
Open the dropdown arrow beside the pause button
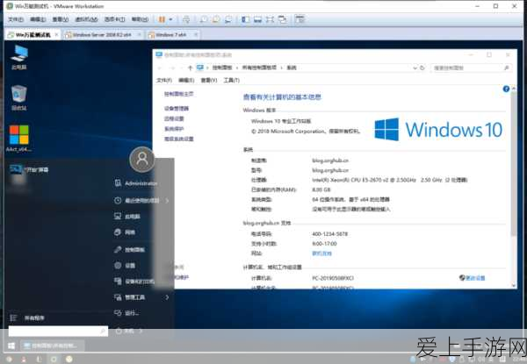(x=170, y=19)
